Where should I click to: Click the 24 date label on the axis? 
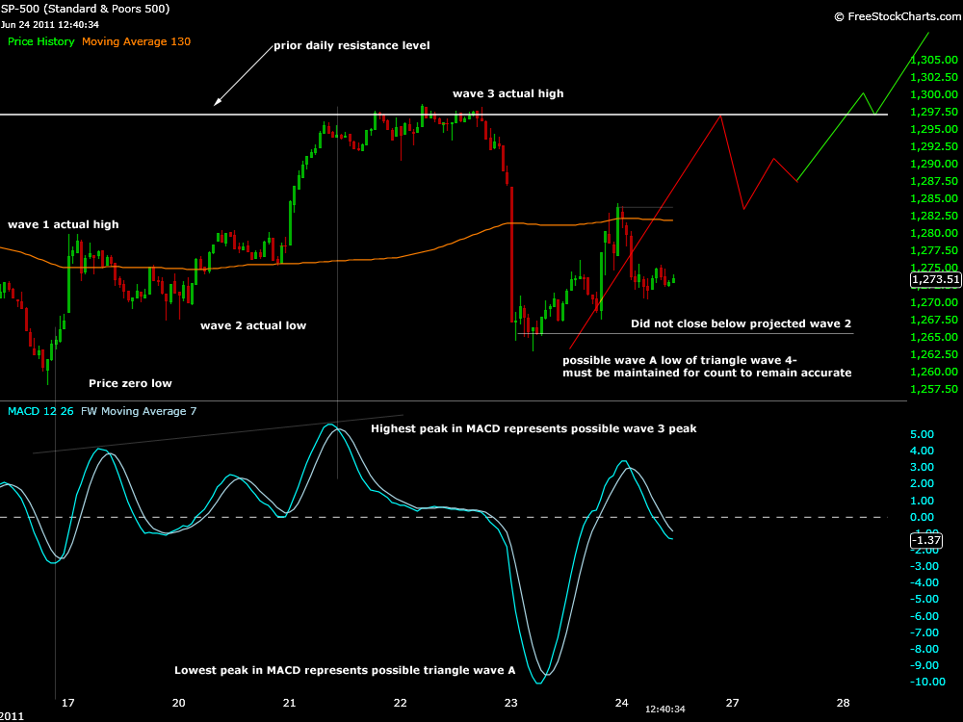coord(622,703)
